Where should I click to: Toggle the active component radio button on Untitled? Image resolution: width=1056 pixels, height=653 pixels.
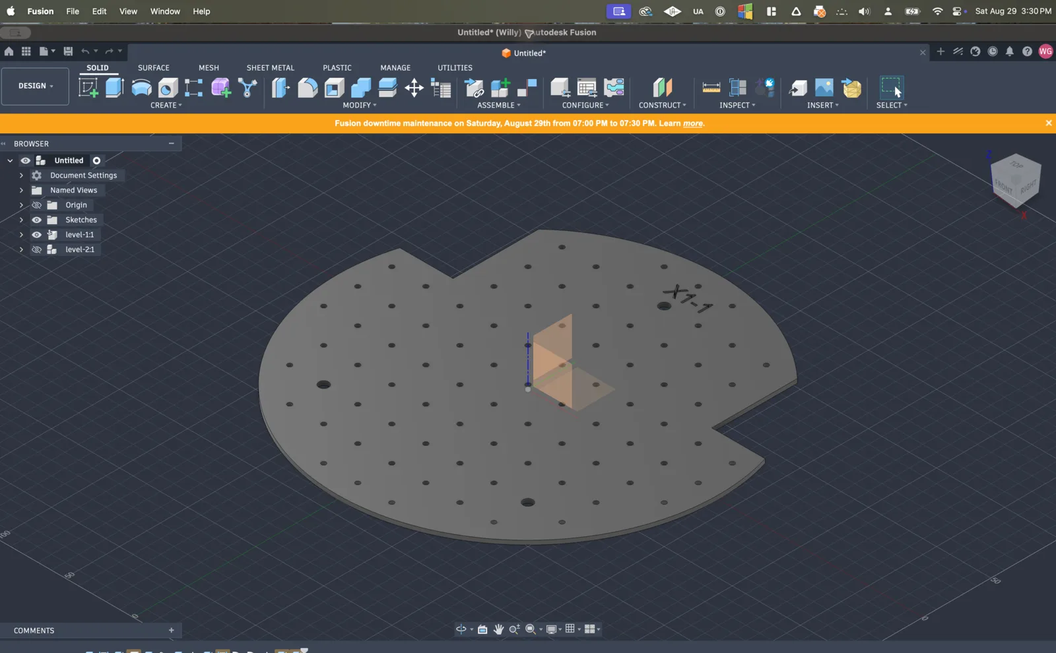(96, 160)
